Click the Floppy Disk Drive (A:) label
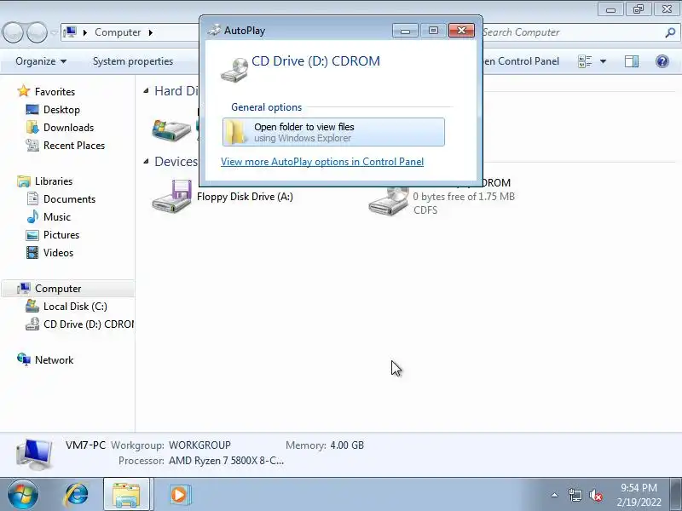Image resolution: width=682 pixels, height=511 pixels. [x=245, y=197]
